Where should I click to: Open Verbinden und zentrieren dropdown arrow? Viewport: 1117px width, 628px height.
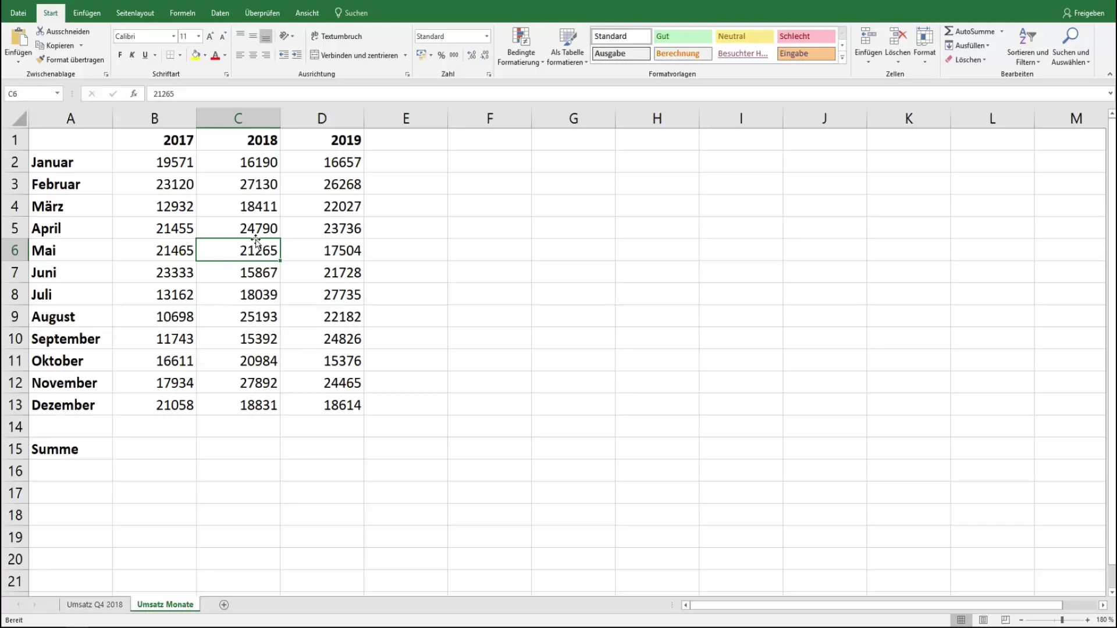click(x=405, y=55)
